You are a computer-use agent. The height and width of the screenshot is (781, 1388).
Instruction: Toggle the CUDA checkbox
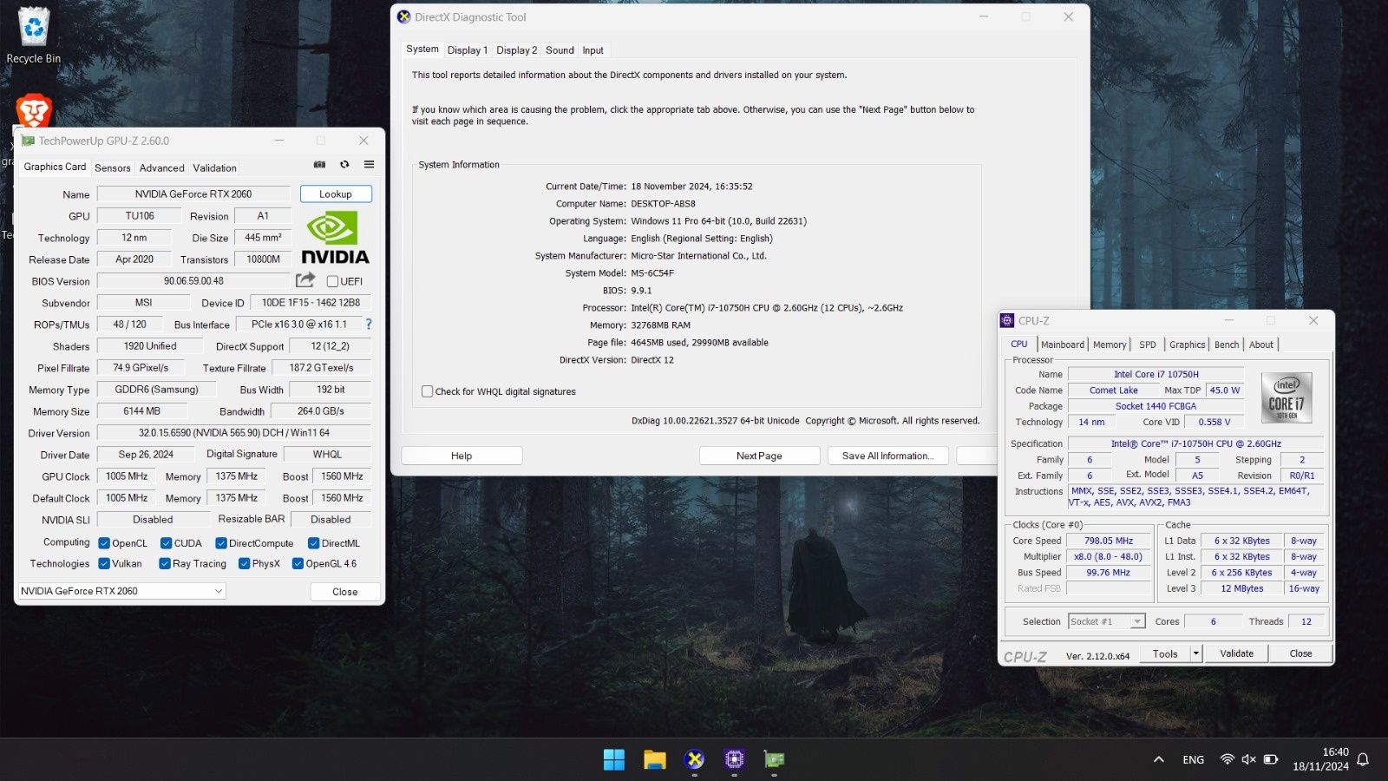point(166,543)
